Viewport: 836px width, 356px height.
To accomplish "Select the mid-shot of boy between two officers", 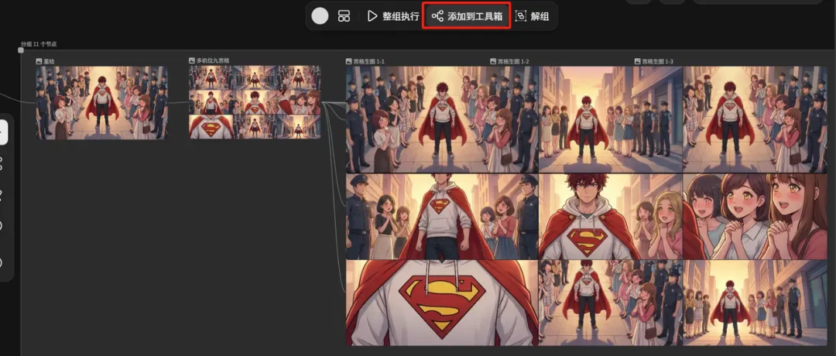I will pyautogui.click(x=442, y=217).
